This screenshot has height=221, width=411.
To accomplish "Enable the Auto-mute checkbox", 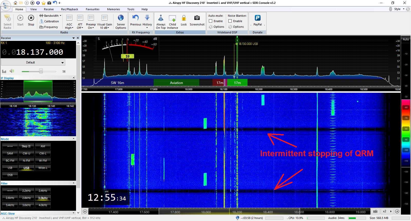I will (211, 21).
